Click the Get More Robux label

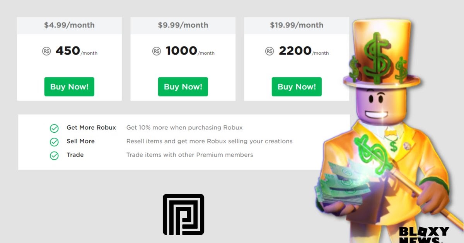91,128
